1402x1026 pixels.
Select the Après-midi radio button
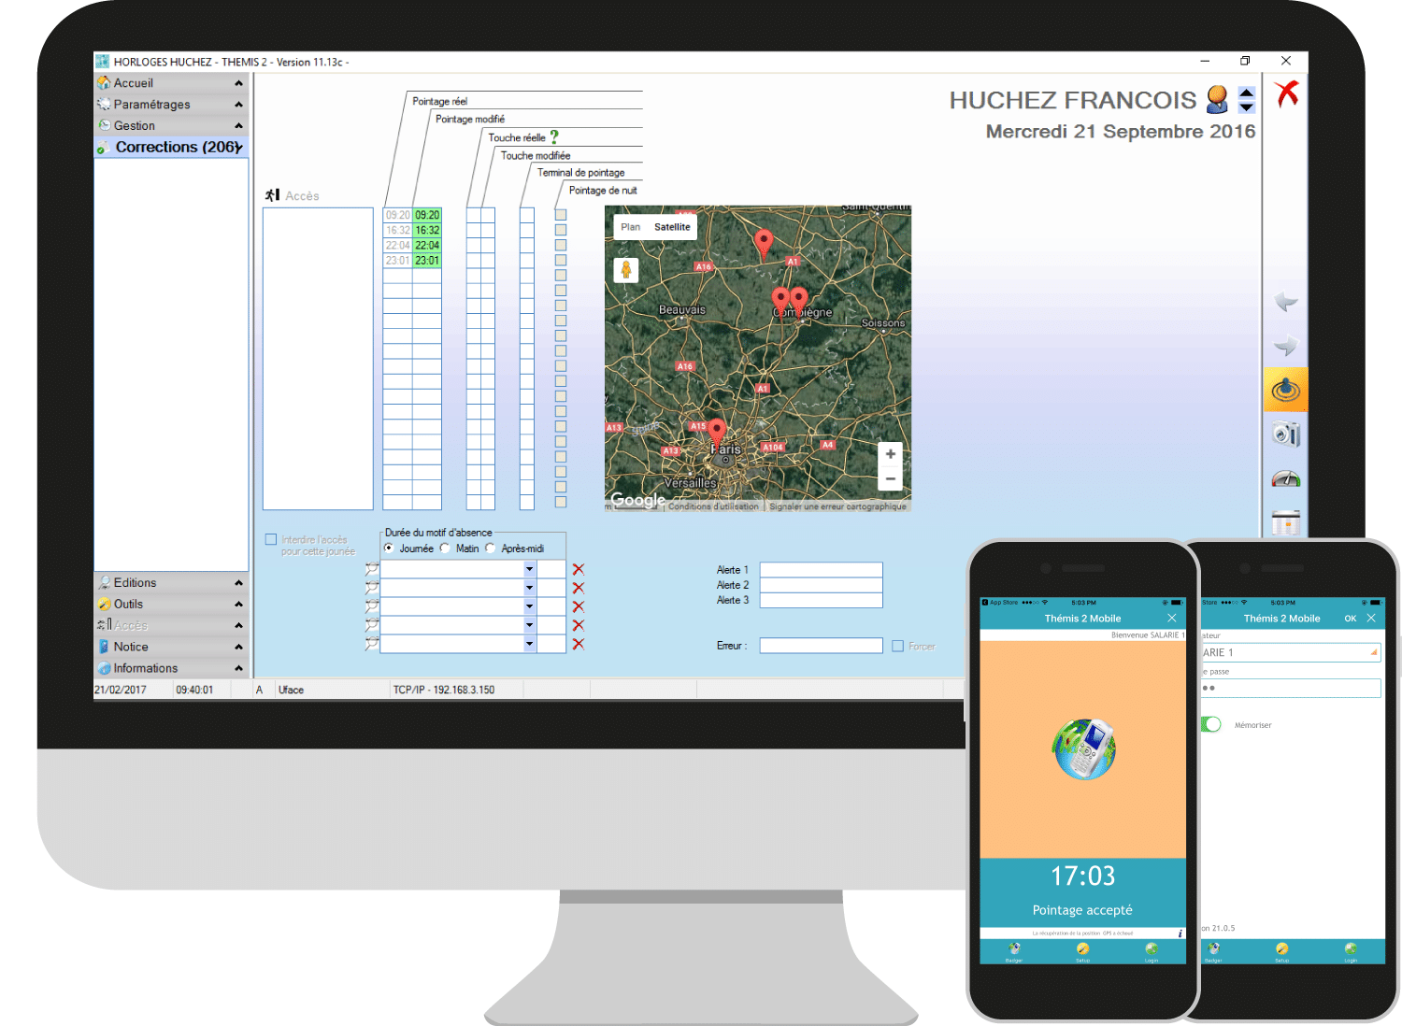point(490,549)
